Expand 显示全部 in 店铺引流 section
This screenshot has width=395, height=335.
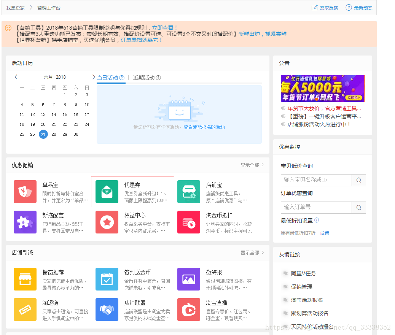point(252,252)
